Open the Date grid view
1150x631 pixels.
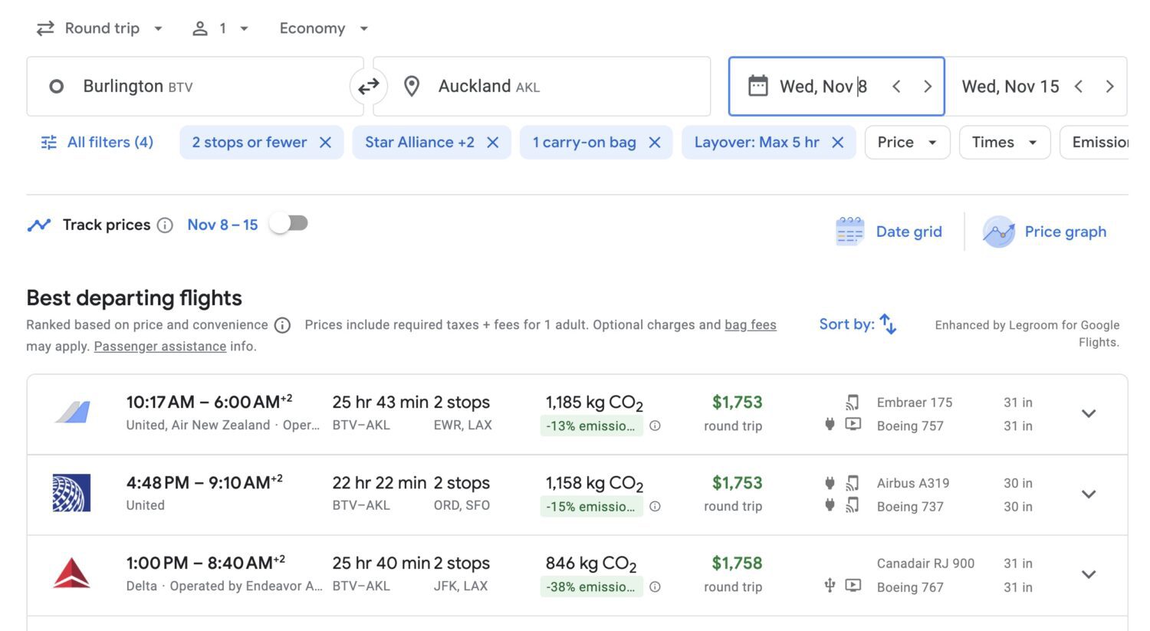[889, 231]
